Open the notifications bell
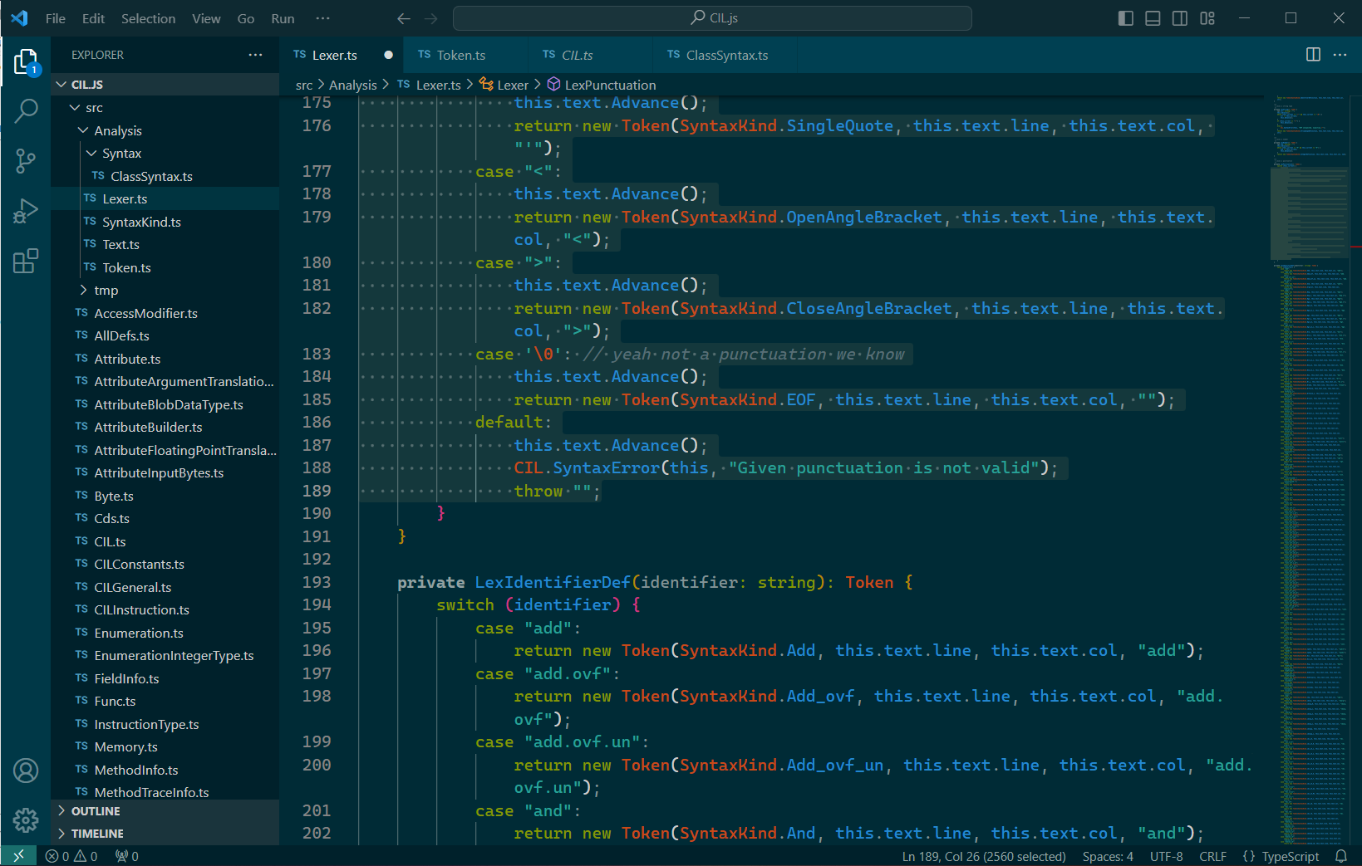The image size is (1362, 866). pyautogui.click(x=1340, y=856)
